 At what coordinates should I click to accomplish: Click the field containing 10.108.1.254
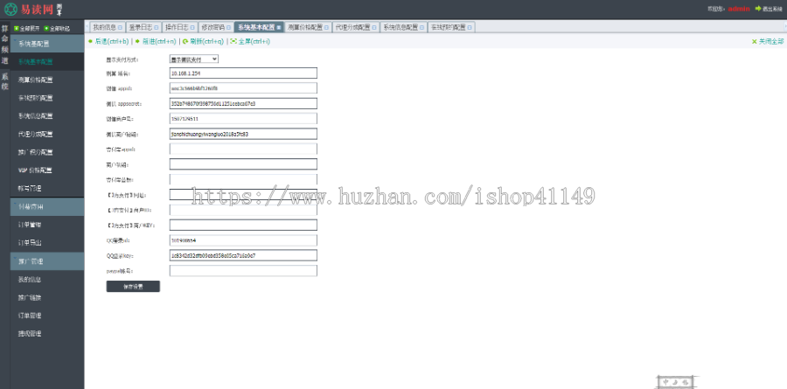243,73
